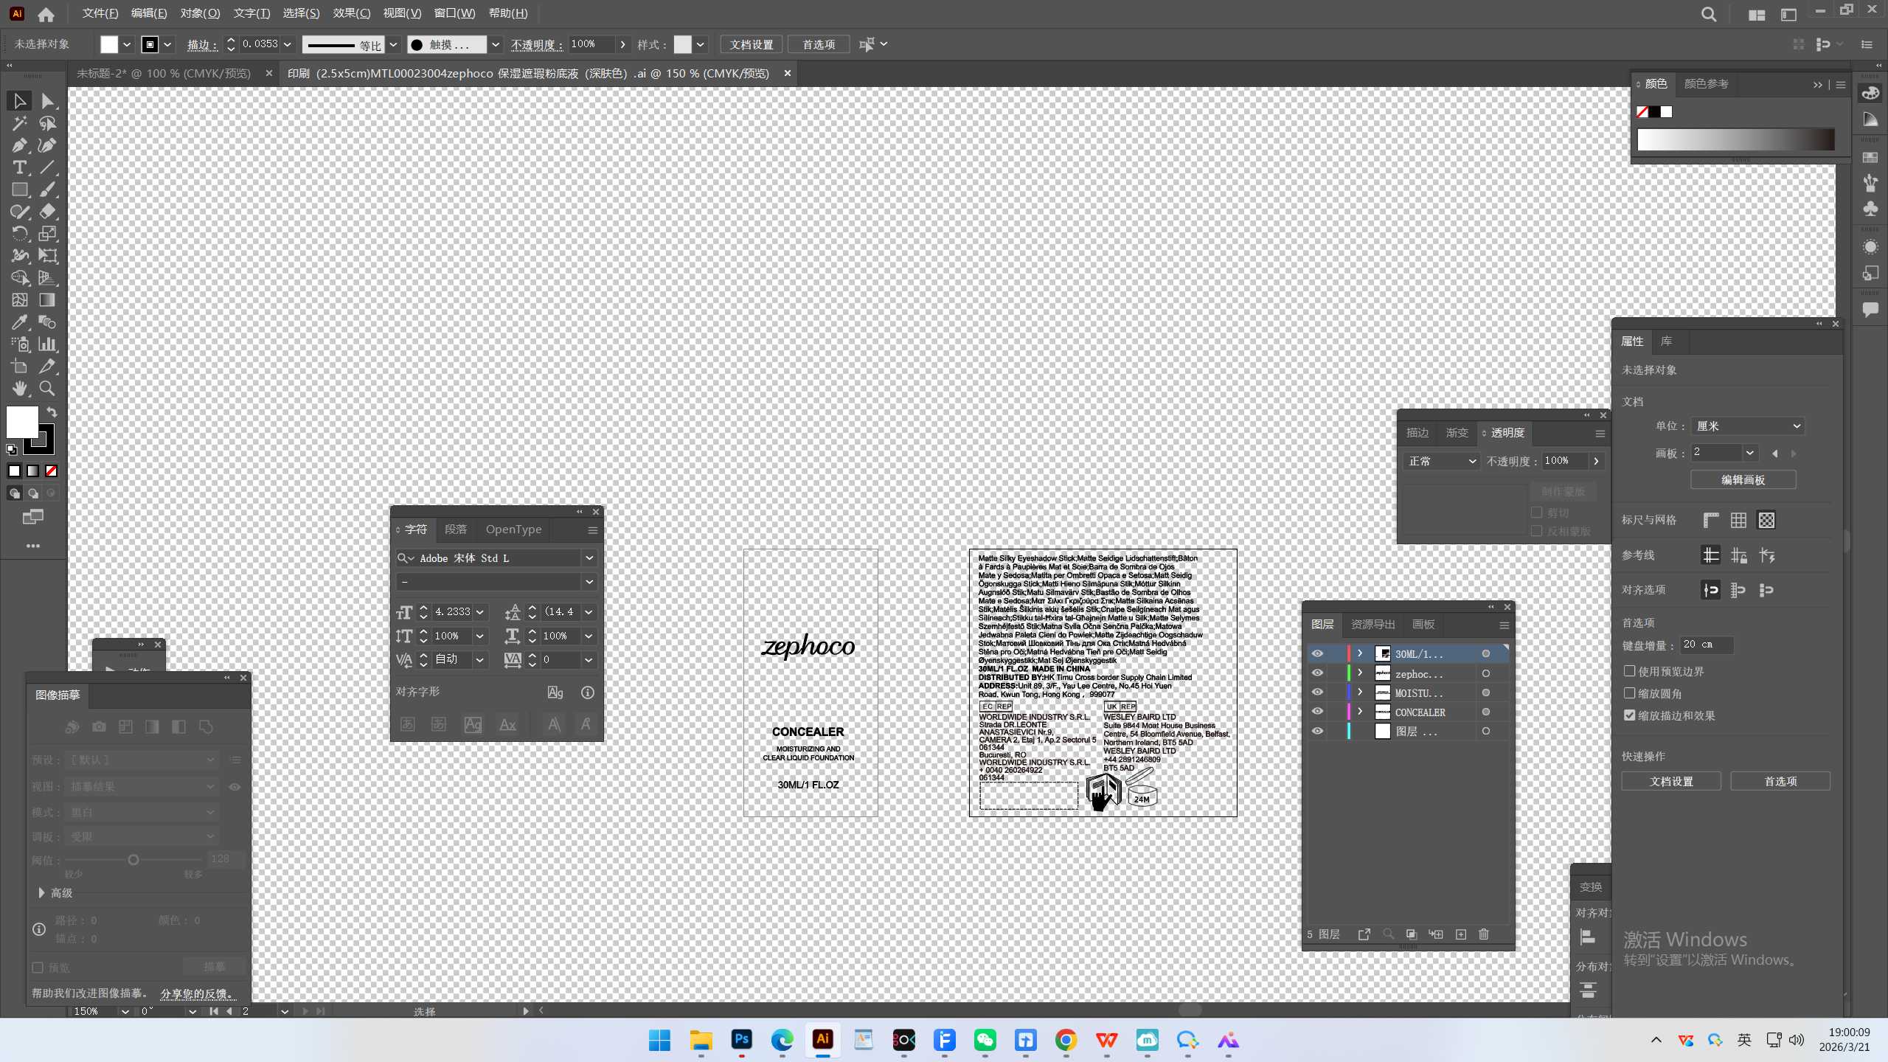The width and height of the screenshot is (1888, 1062).
Task: Click 首选项 in control bar
Action: pos(819,44)
